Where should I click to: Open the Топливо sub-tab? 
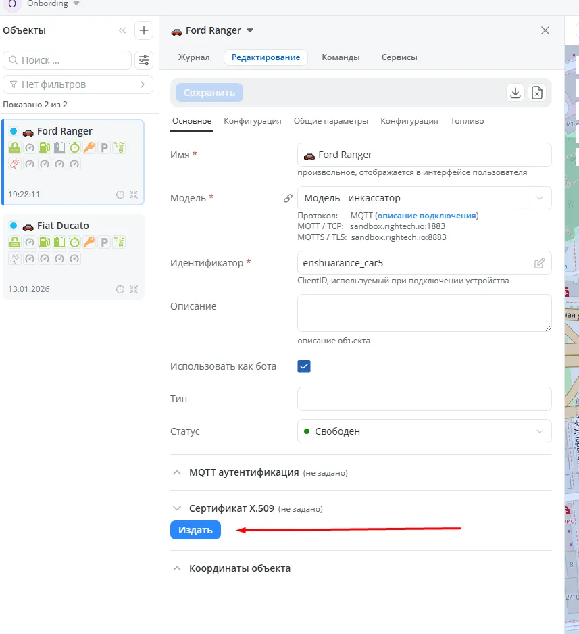click(467, 121)
